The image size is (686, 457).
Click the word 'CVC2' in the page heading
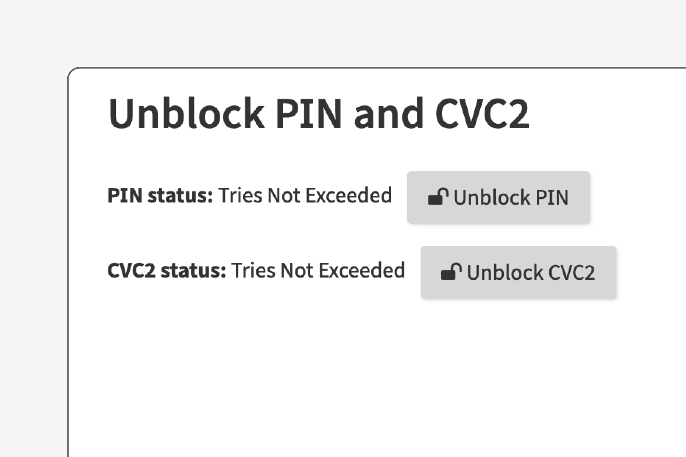(482, 113)
